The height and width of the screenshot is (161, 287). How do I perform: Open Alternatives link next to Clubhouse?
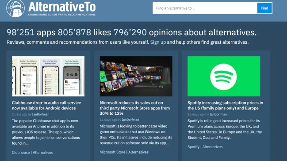tap(43, 153)
